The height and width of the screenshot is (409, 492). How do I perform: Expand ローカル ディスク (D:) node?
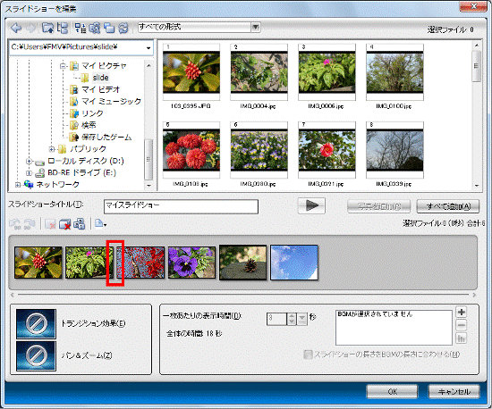tap(29, 162)
